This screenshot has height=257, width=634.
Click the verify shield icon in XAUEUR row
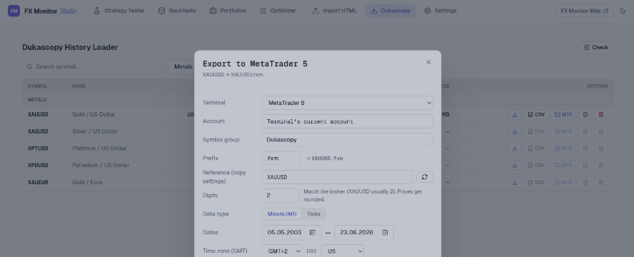pos(585,182)
